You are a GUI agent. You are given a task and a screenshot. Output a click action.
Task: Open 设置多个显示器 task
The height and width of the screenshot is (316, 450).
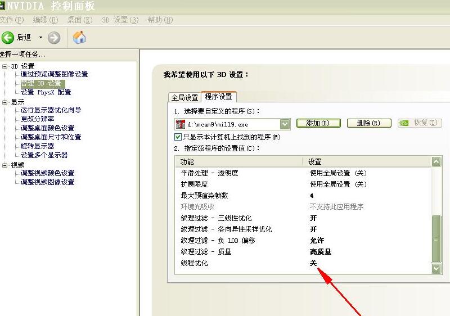click(44, 155)
